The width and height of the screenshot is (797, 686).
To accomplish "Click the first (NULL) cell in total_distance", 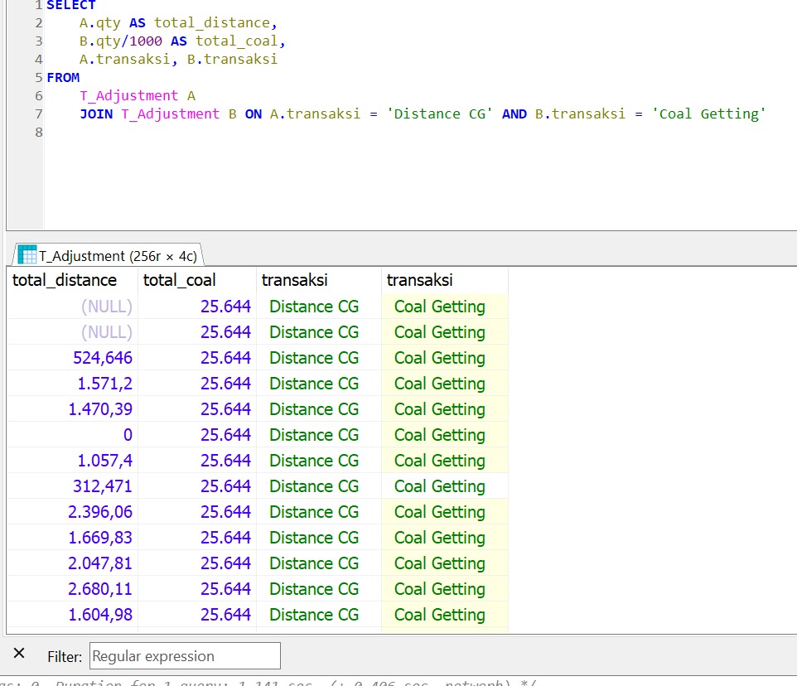I will pyautogui.click(x=106, y=307).
